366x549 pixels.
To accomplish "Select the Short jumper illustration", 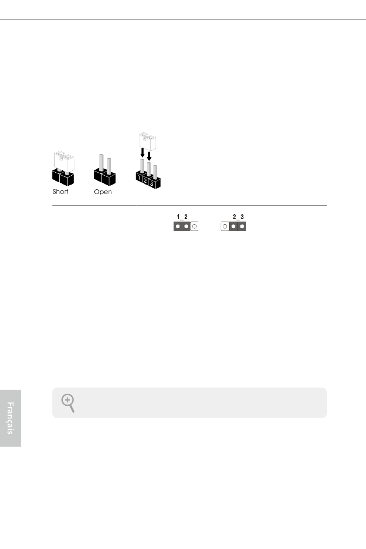I will pyautogui.click(x=63, y=169).
